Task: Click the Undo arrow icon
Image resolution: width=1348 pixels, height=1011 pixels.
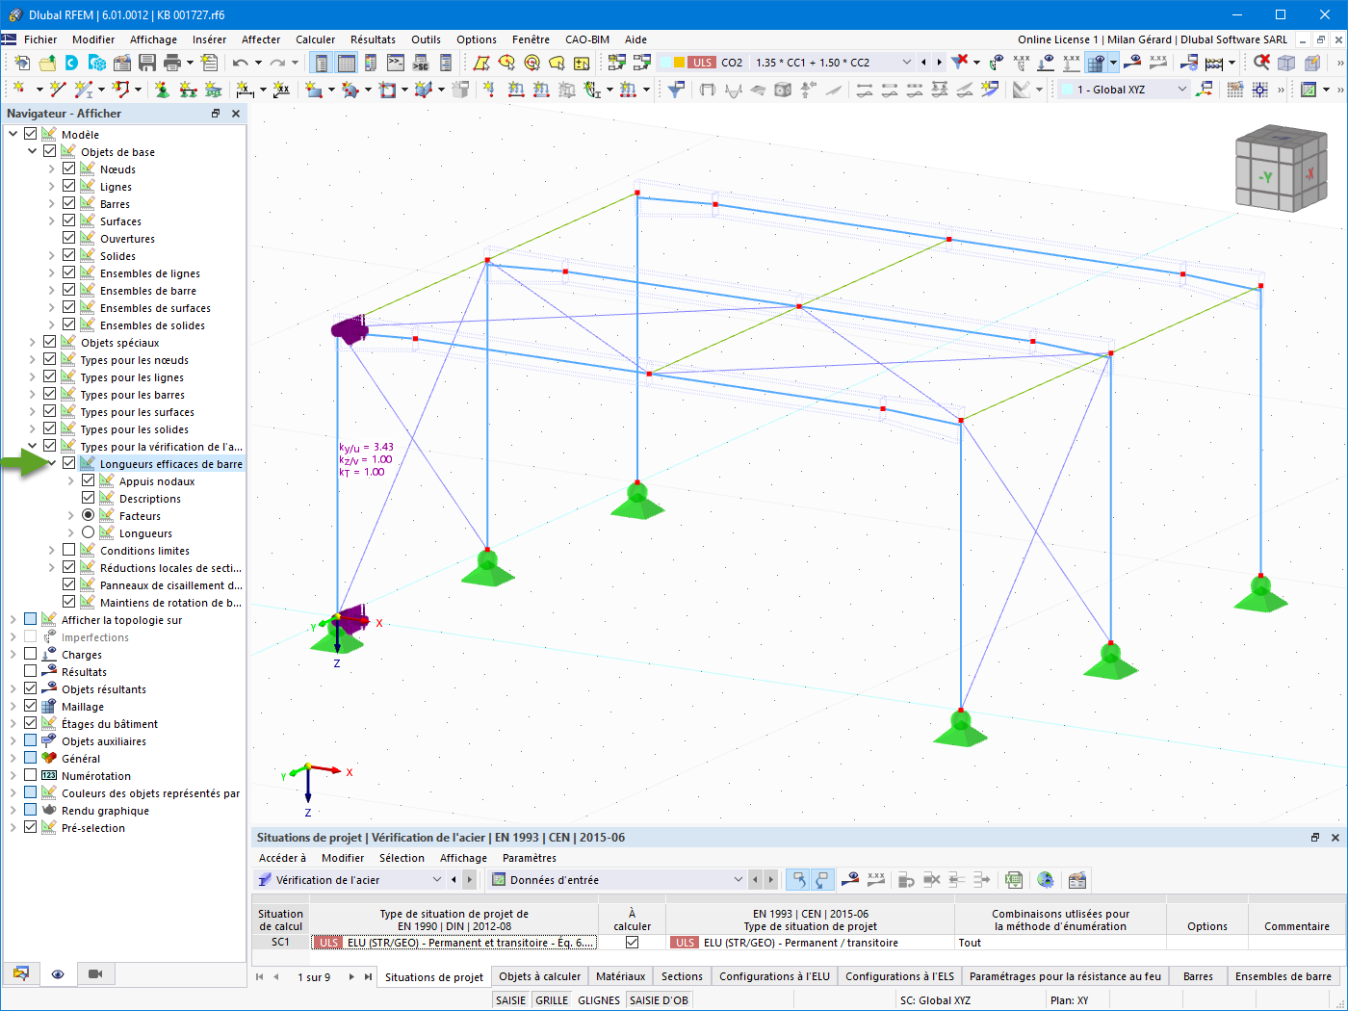Action: pos(240,63)
